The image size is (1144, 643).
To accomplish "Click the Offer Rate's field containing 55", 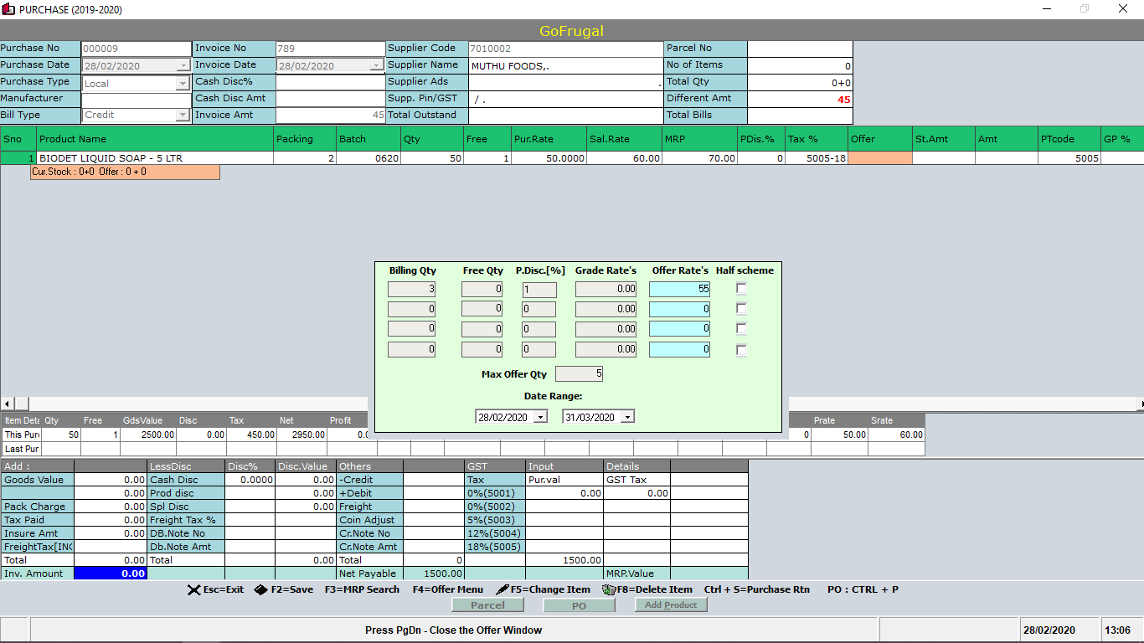I will (x=680, y=289).
